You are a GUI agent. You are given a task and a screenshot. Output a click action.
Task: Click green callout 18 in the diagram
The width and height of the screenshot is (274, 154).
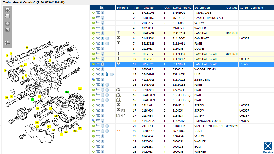pos(67,92)
